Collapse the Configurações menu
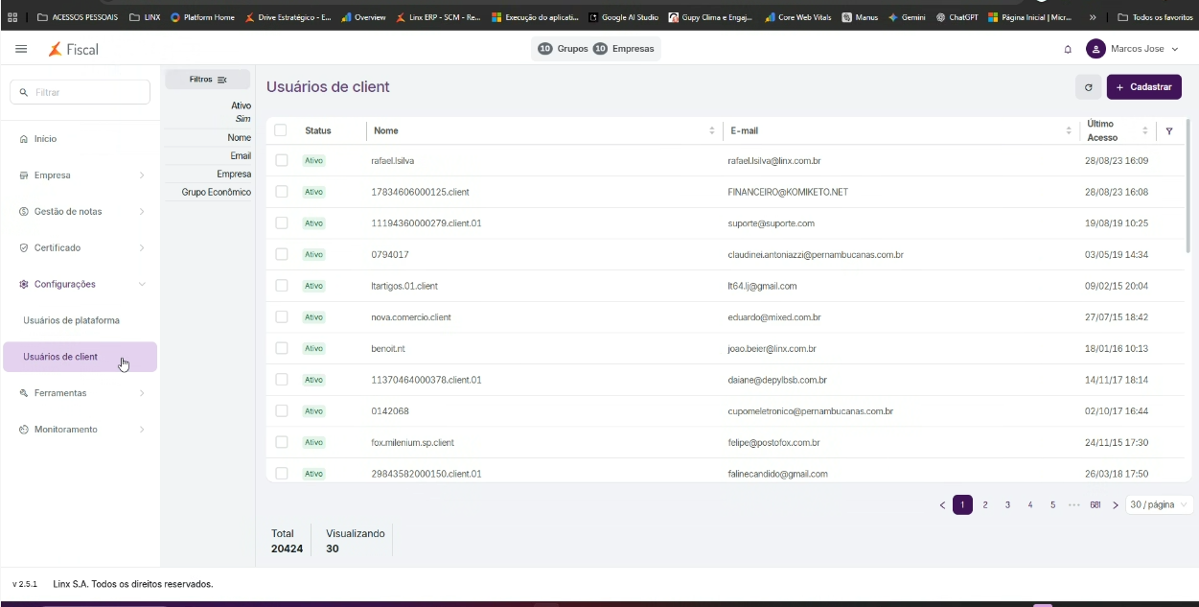1199x607 pixels. pyautogui.click(x=142, y=285)
